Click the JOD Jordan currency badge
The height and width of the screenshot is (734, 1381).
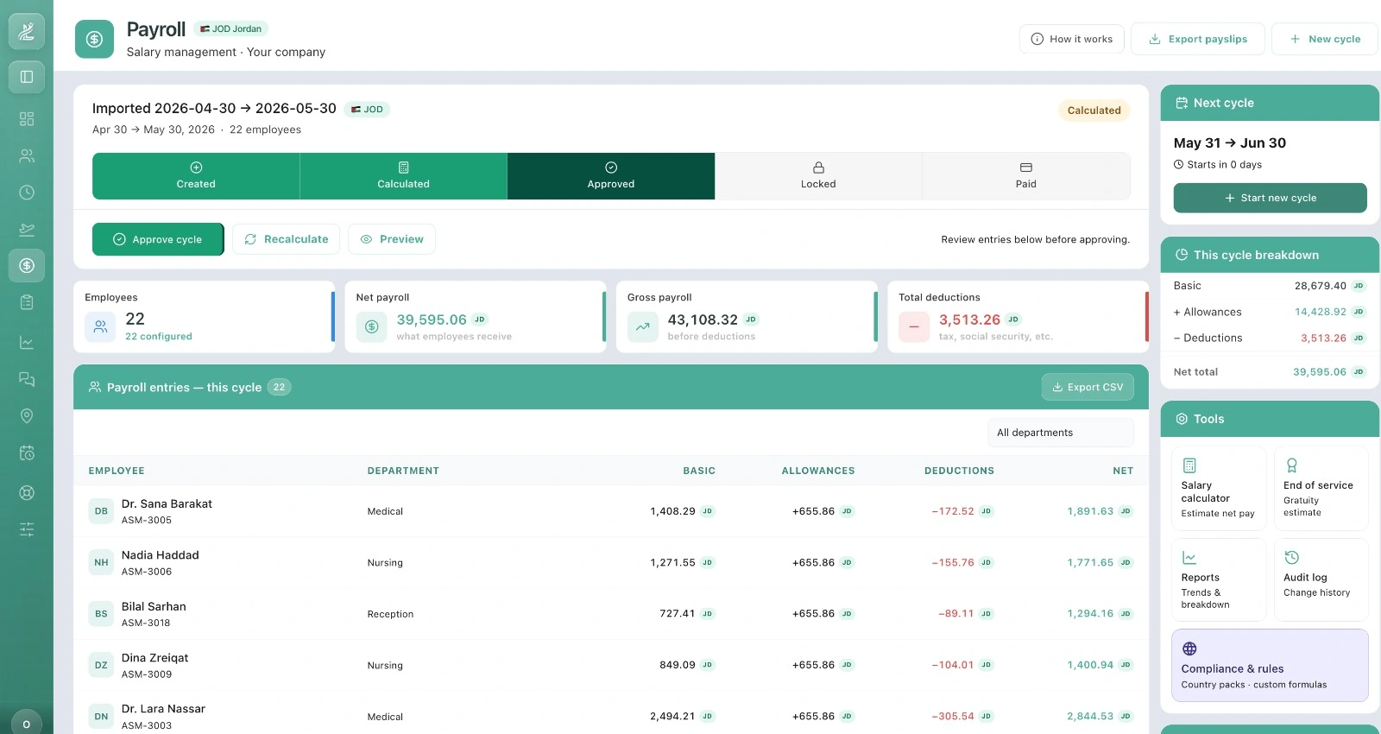[x=230, y=28]
